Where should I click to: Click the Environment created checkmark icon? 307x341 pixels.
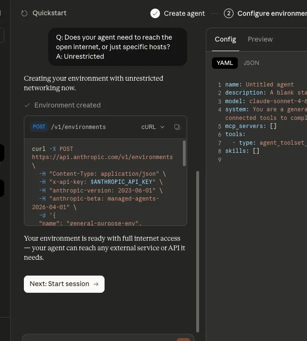click(x=27, y=106)
